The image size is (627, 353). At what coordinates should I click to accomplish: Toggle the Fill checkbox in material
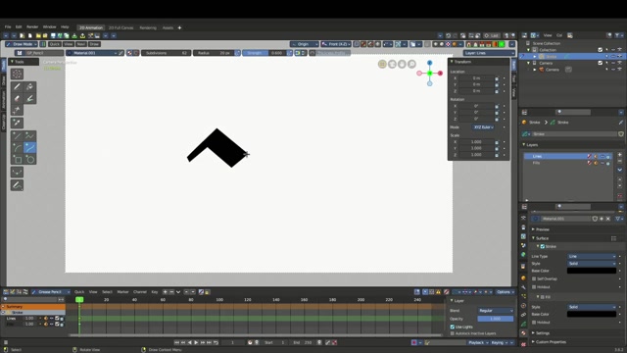543,297
